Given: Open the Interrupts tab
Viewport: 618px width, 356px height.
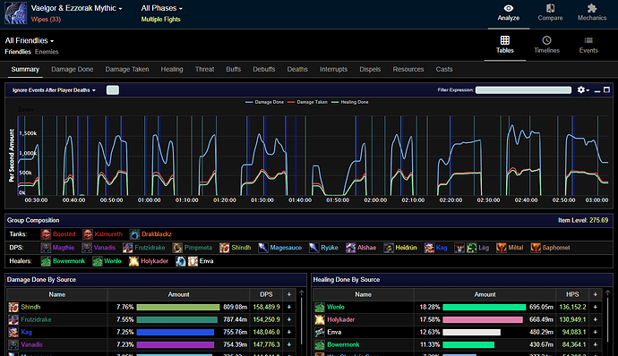Looking at the screenshot, I should coord(333,69).
